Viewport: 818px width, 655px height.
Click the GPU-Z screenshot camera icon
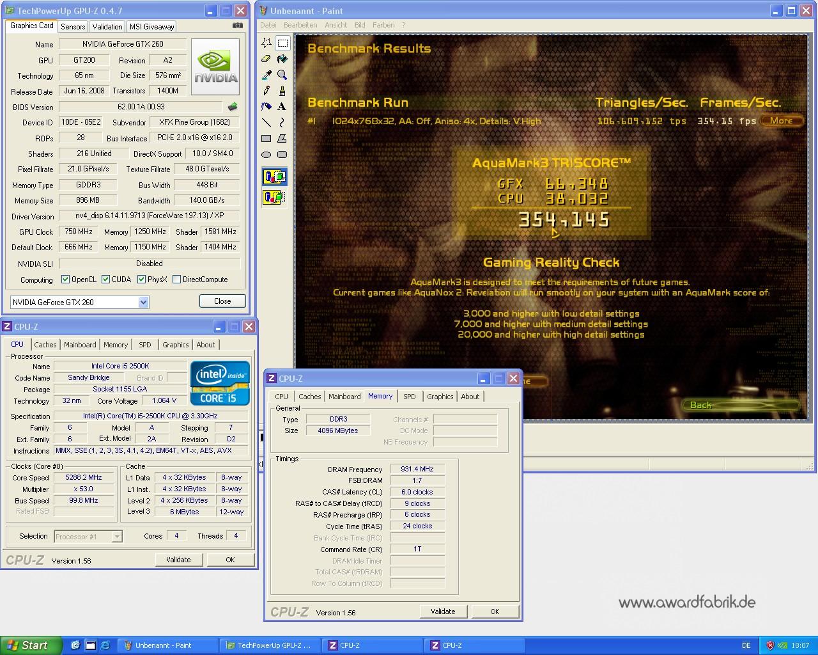point(238,26)
